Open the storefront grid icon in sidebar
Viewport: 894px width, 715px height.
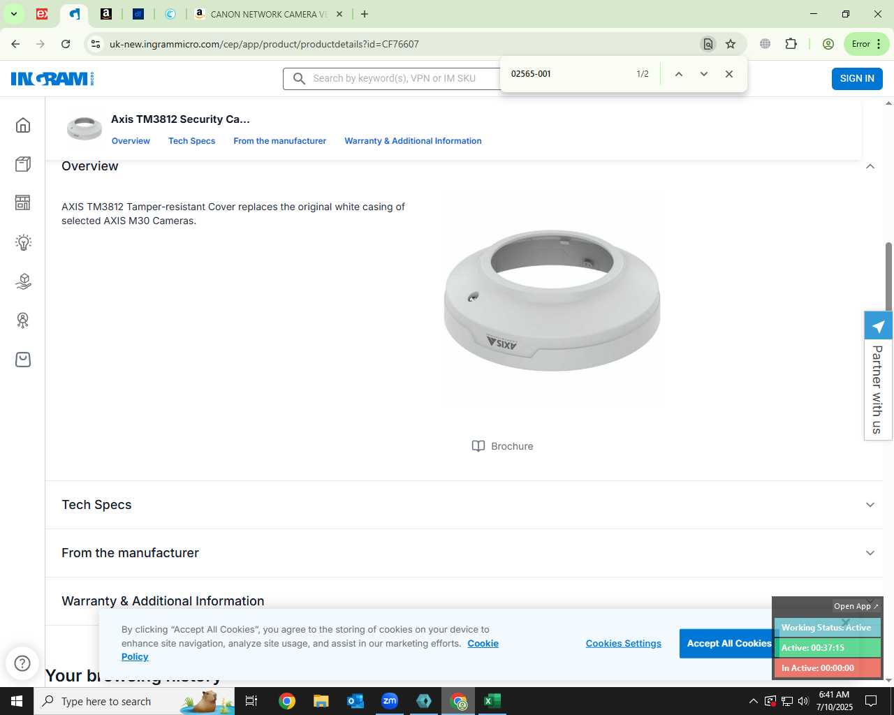point(23,202)
